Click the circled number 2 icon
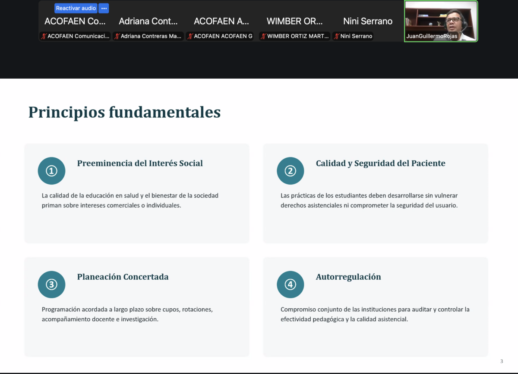 [x=290, y=171]
